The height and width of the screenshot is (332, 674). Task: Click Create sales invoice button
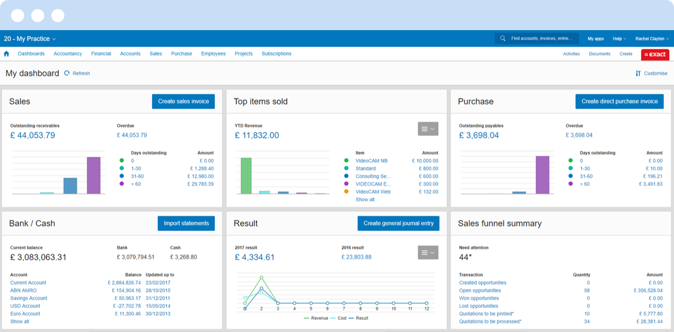coord(184,101)
